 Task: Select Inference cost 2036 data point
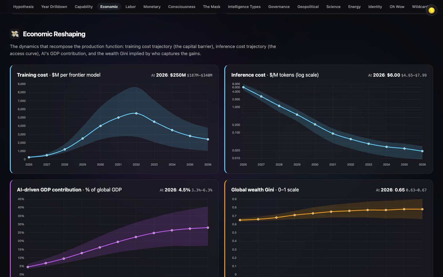pos(422,151)
